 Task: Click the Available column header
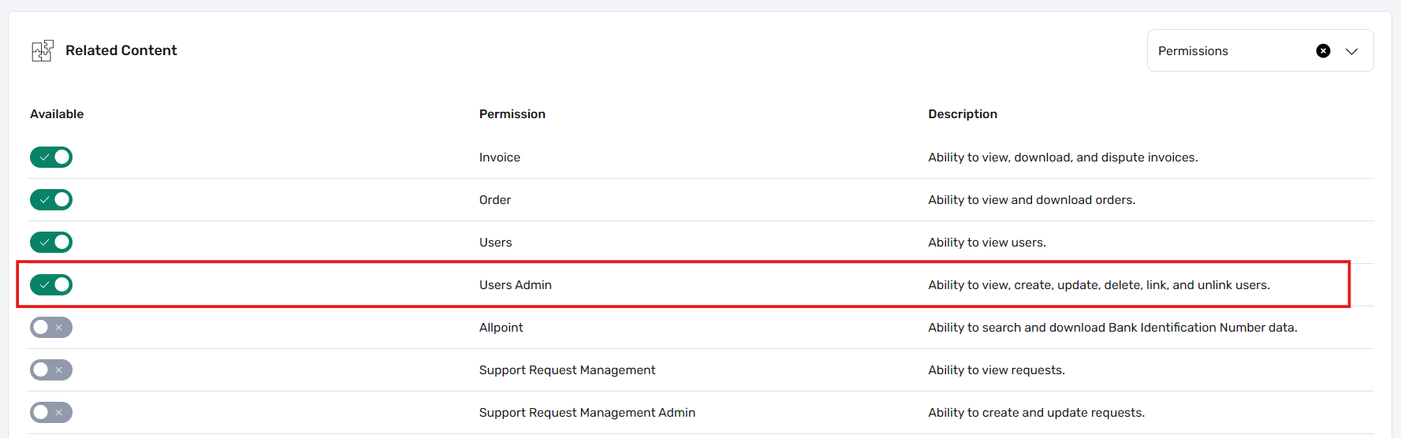(57, 114)
